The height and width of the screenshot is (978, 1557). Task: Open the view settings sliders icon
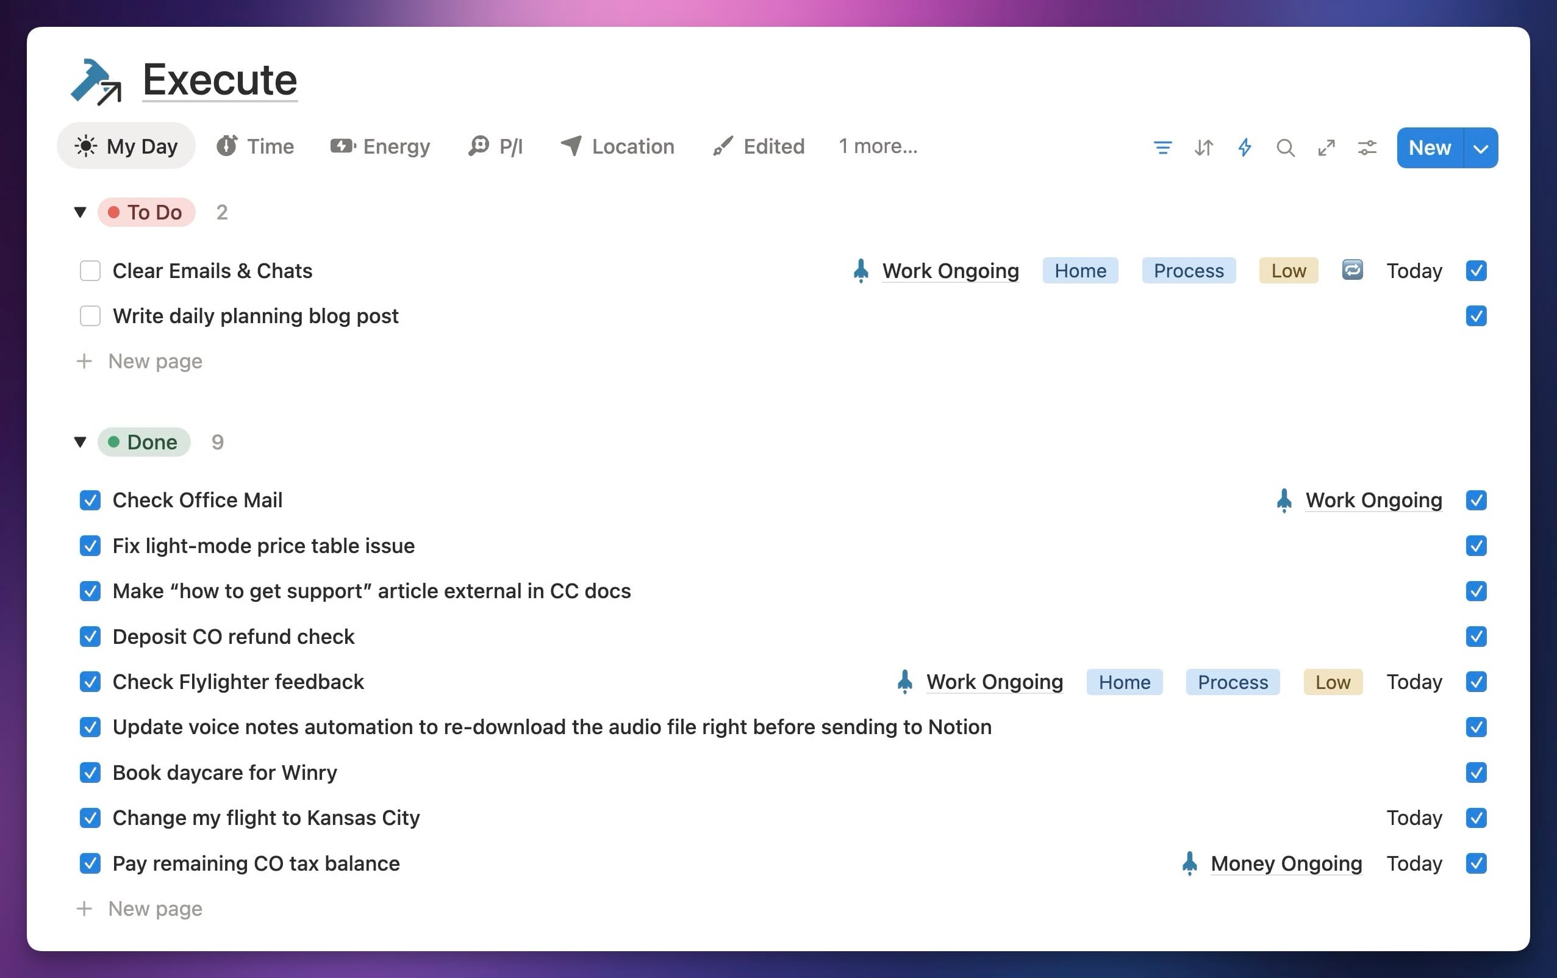(1366, 148)
